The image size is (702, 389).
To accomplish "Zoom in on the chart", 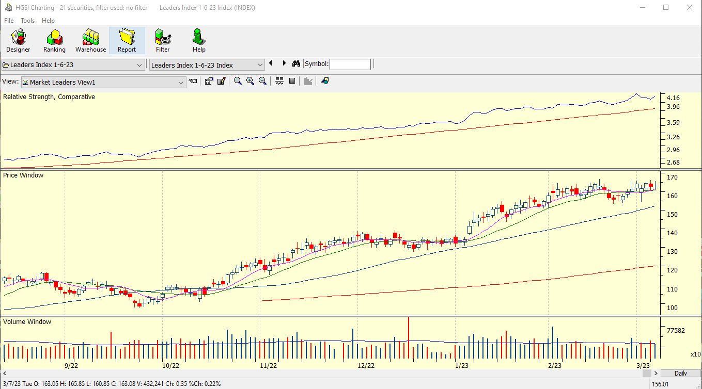I will coord(250,81).
